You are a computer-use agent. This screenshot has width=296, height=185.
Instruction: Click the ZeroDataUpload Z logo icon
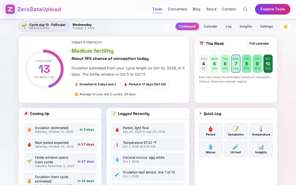click(10, 9)
